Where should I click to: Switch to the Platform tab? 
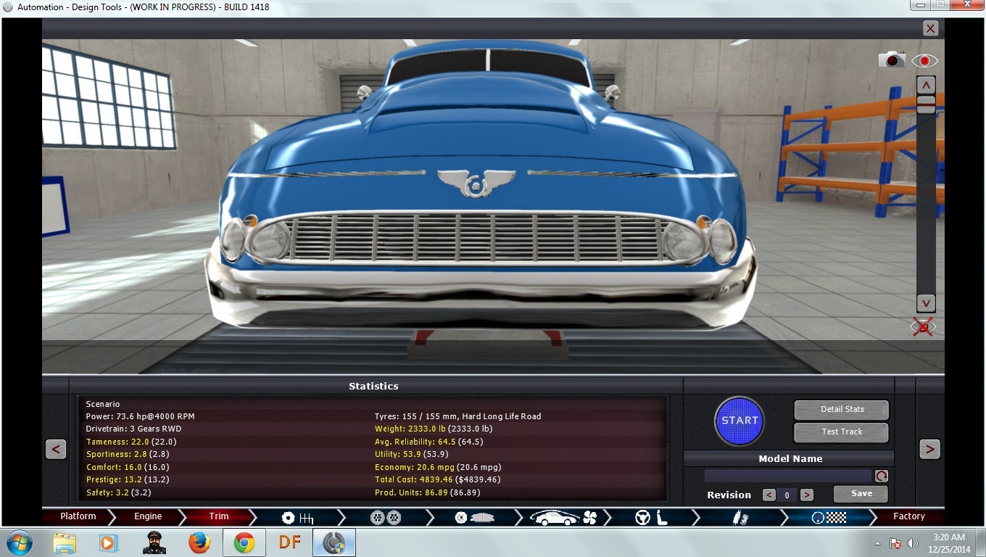[x=78, y=516]
